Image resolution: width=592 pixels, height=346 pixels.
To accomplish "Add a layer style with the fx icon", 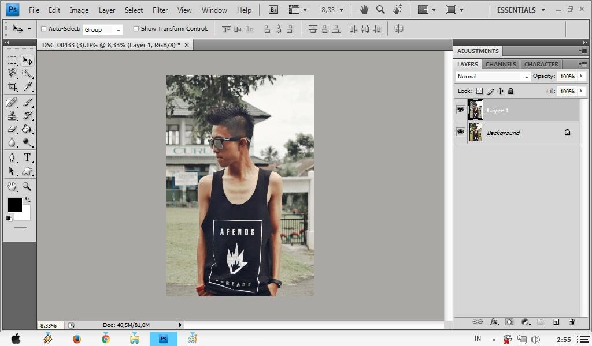I will click(x=494, y=322).
